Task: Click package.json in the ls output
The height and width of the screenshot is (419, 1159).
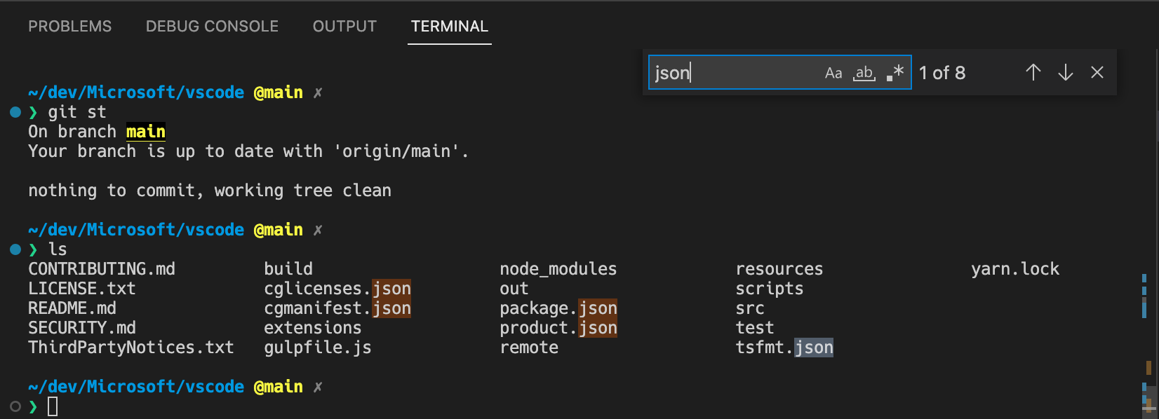Action: (558, 308)
